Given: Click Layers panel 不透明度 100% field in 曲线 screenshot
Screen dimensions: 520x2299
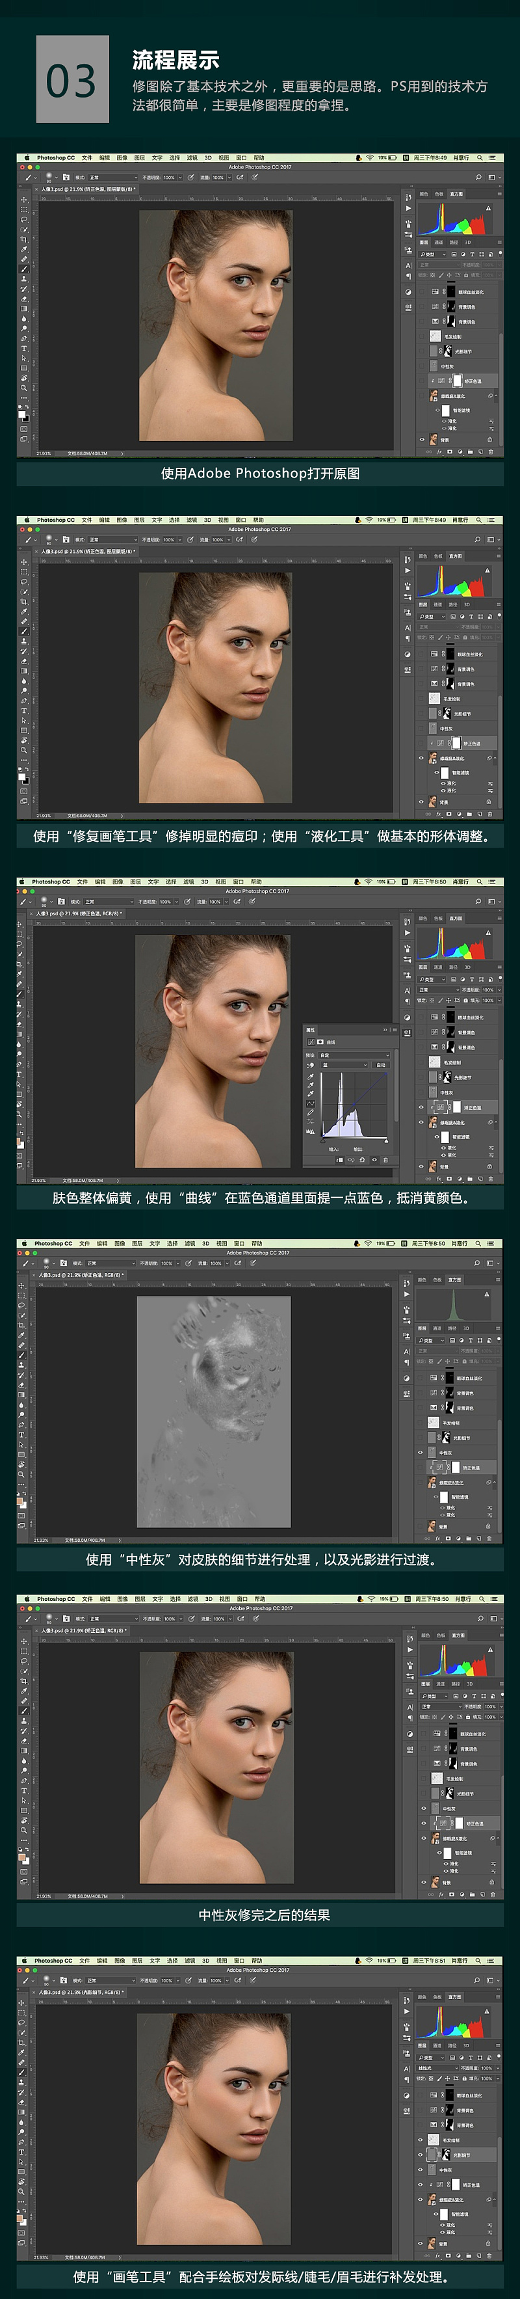Looking at the screenshot, I should 488,989.
